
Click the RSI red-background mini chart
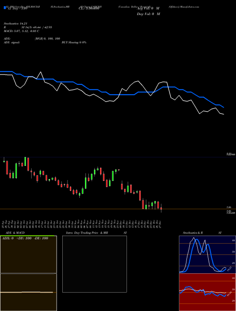coord(207,292)
